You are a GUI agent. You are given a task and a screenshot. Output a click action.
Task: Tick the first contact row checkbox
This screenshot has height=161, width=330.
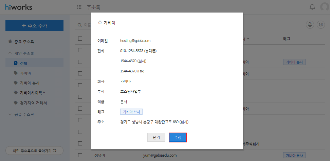click(x=80, y=50)
